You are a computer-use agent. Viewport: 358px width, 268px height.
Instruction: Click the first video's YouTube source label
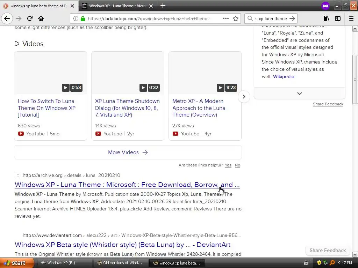pyautogui.click(x=35, y=134)
